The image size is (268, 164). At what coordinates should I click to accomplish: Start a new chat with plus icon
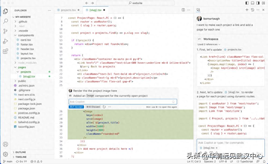247,10
